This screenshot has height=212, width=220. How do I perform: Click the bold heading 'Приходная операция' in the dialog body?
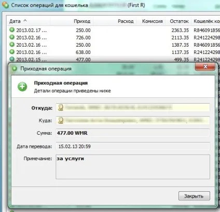coord(61,83)
